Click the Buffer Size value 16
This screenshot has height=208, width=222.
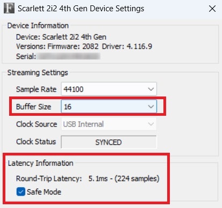(x=68, y=107)
